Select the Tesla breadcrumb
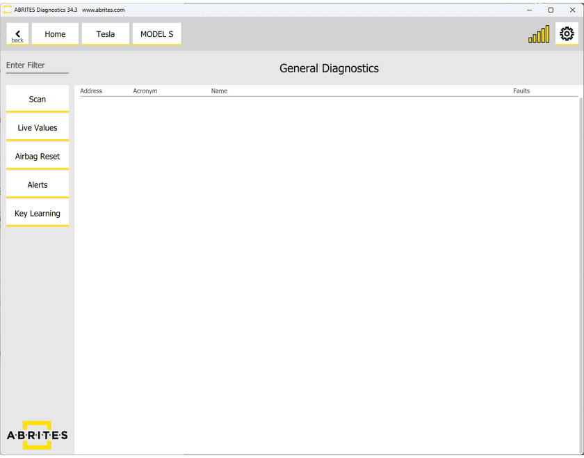The width and height of the screenshot is (584, 458). 106,34
